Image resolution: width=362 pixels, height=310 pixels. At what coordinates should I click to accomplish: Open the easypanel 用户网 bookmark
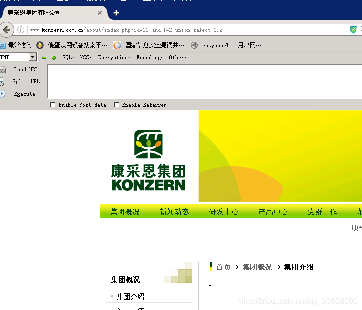pos(226,45)
